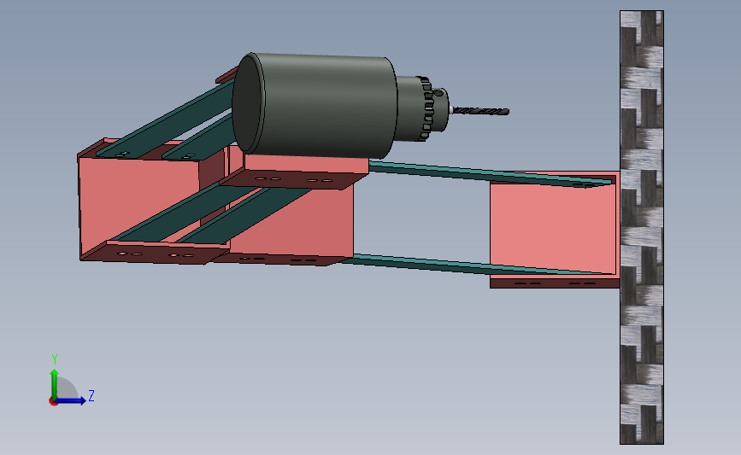Click the green Y axis arrow of the triad
The image size is (741, 455).
point(55,383)
